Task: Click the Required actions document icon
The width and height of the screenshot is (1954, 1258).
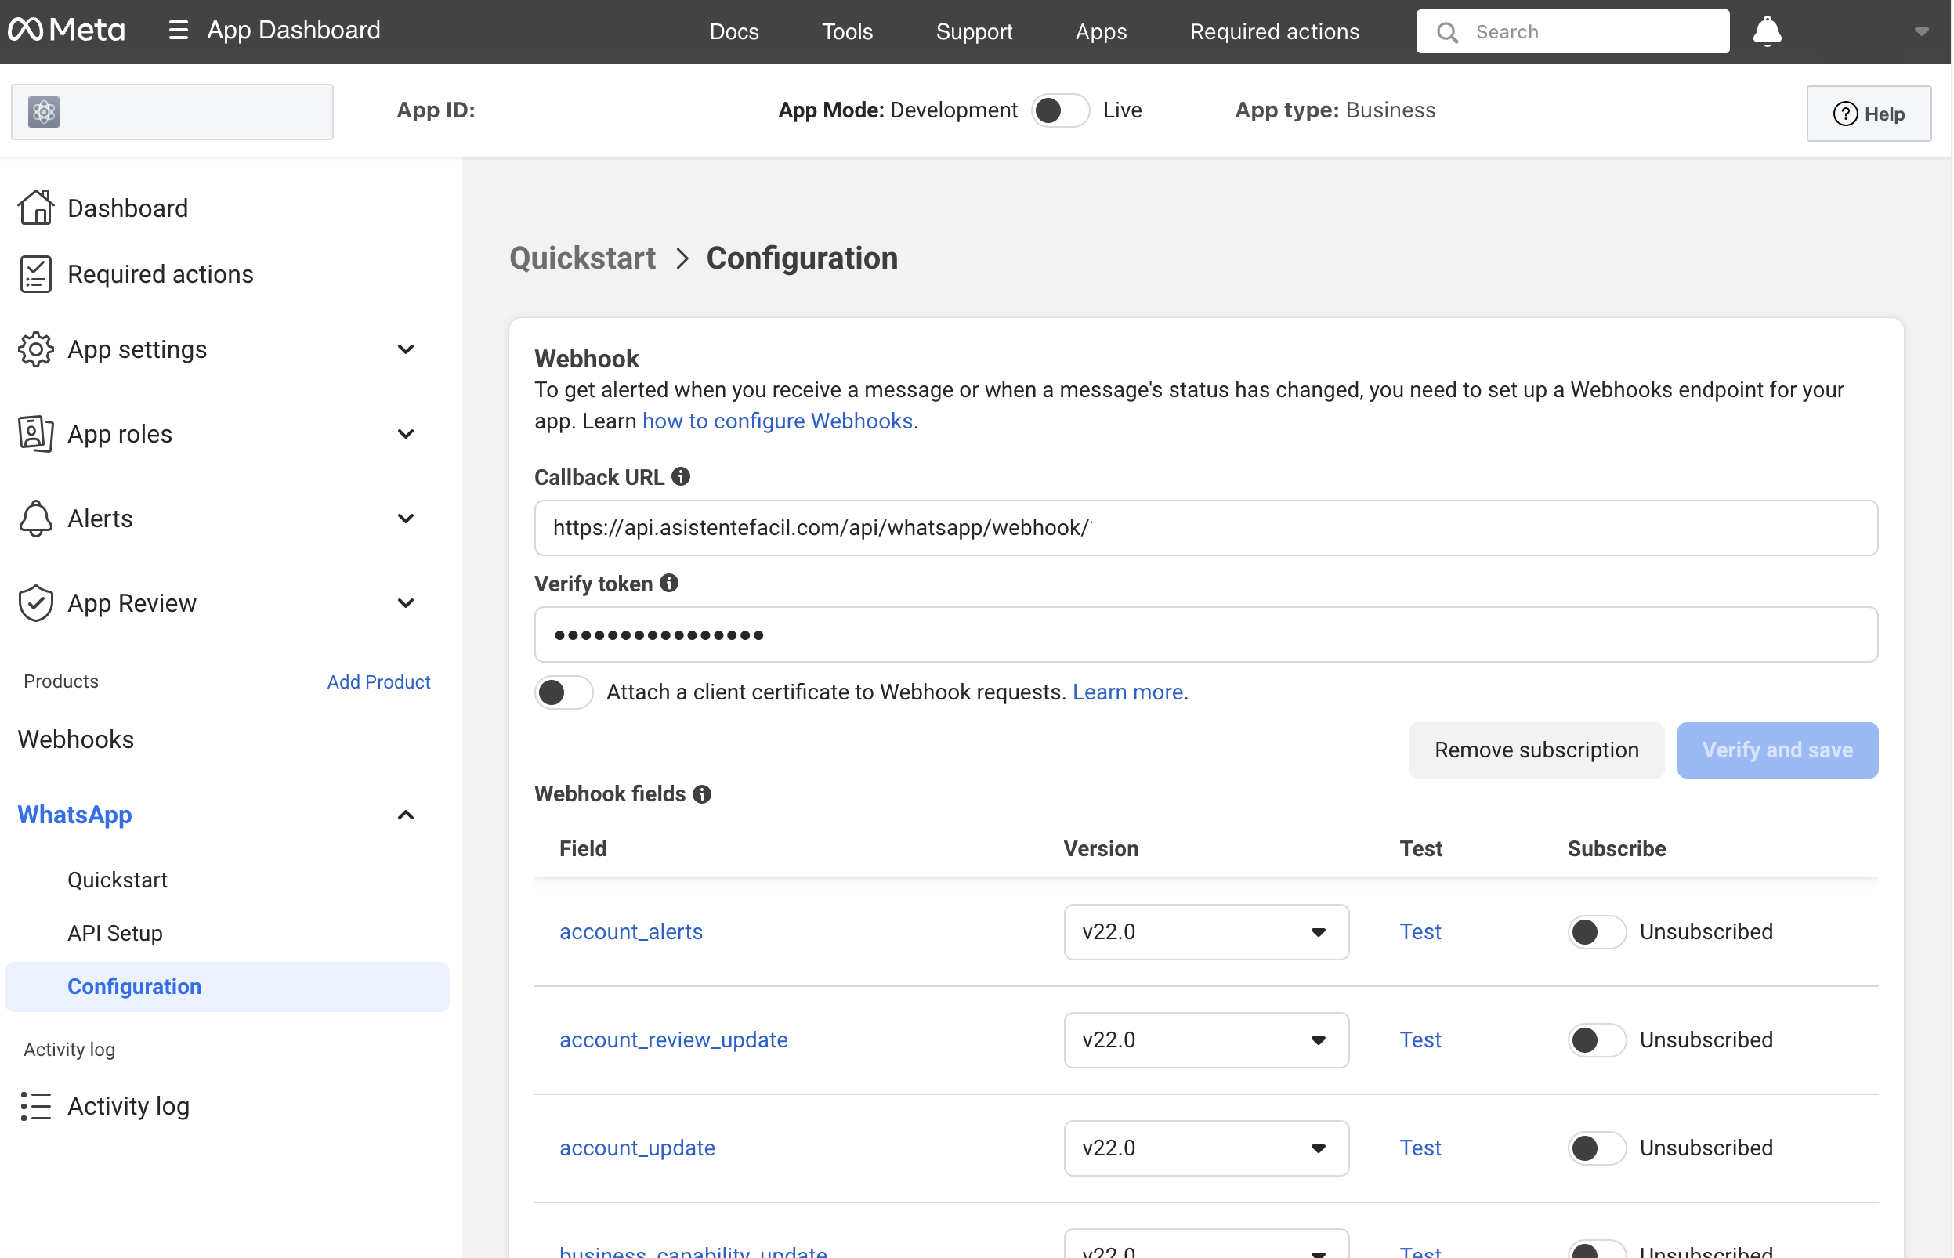Action: (x=35, y=273)
